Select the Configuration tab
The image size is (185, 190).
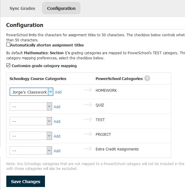pyautogui.click(x=61, y=8)
